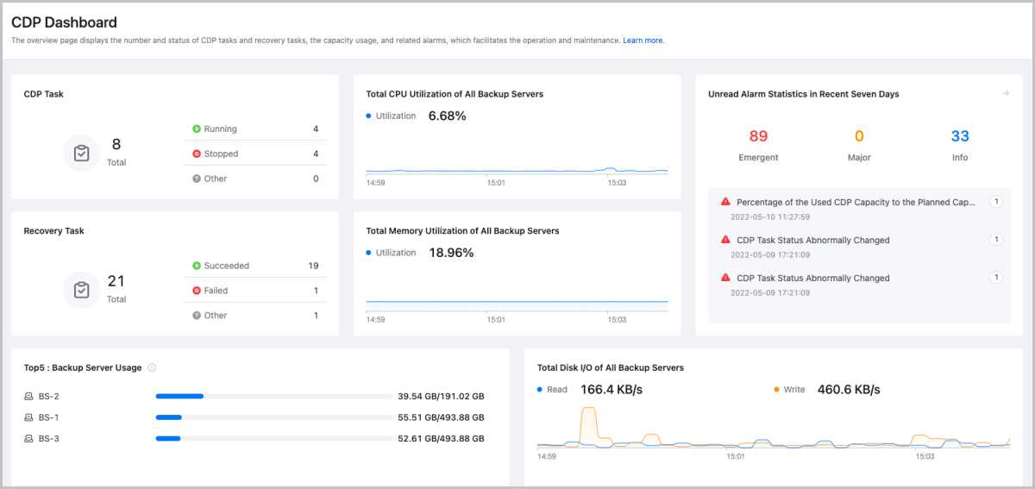Open the Learn more link

tap(643, 41)
